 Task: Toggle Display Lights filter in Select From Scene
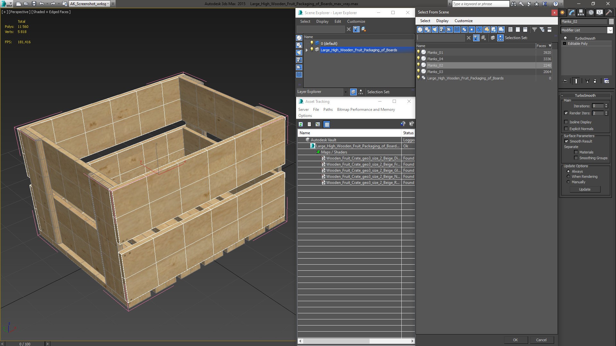(435, 29)
